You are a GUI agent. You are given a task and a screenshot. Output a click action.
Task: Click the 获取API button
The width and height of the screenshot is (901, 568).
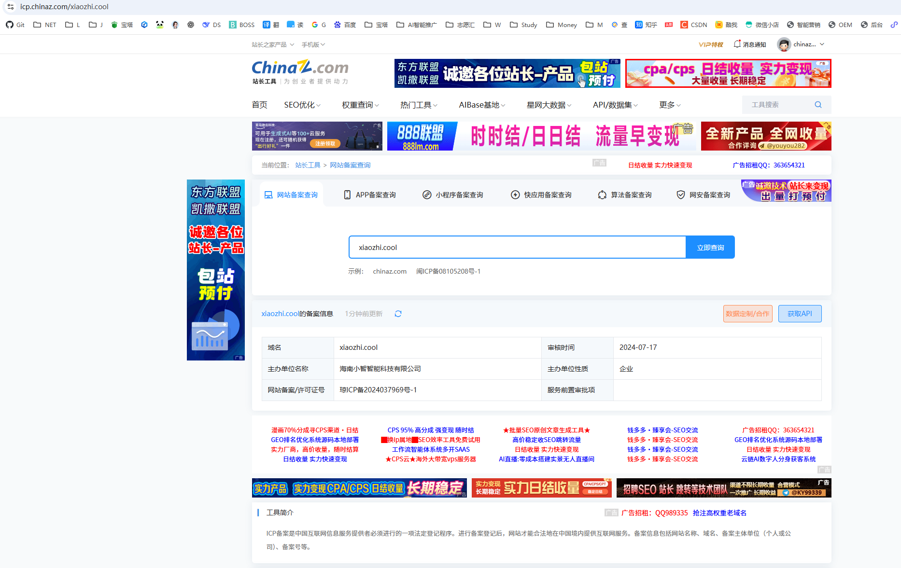point(800,314)
